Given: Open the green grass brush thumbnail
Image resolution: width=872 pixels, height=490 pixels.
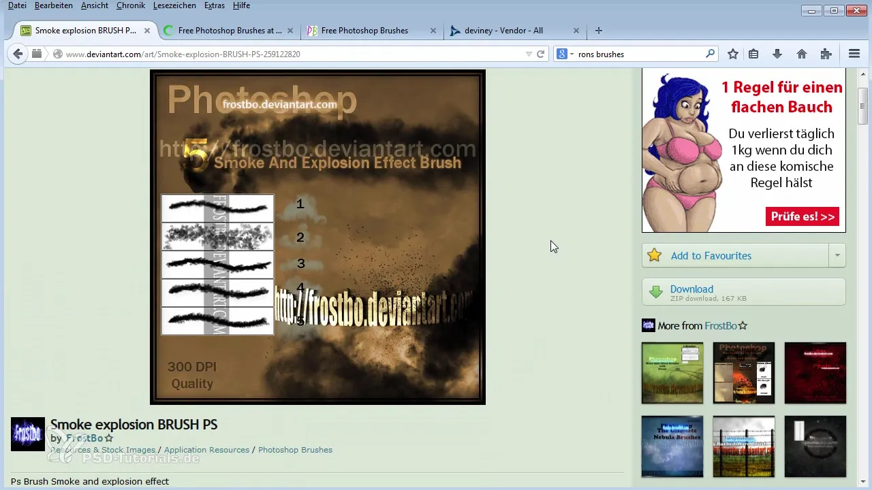Looking at the screenshot, I should pyautogui.click(x=672, y=373).
